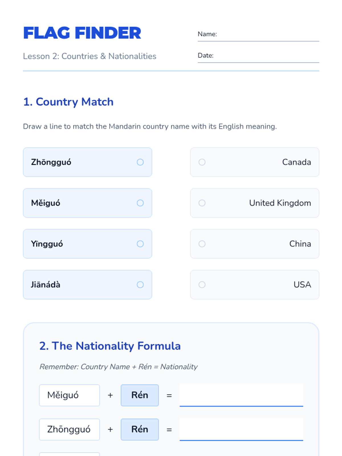The height and width of the screenshot is (456, 342).
Task: Select the United Kingdom connector circle
Action: [202, 203]
